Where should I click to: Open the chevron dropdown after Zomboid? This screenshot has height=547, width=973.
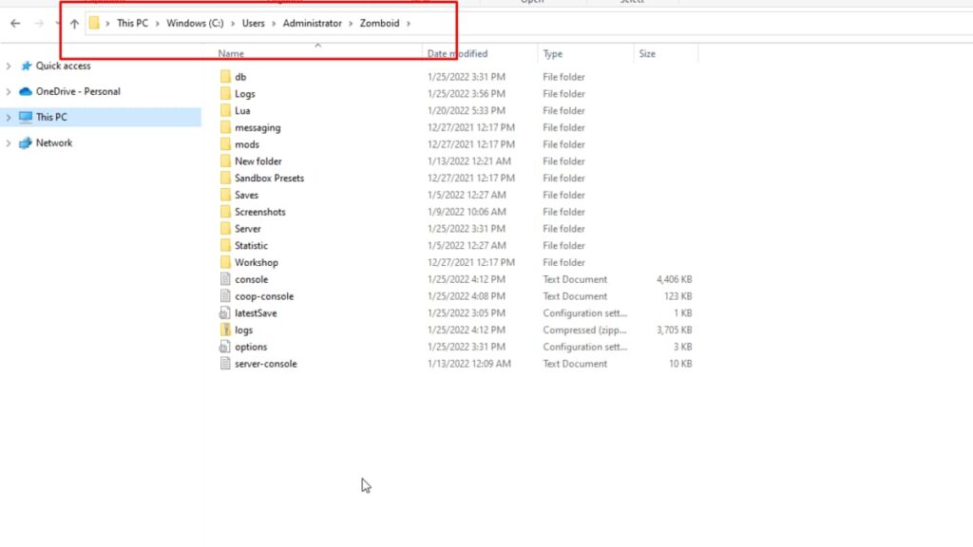tap(409, 24)
